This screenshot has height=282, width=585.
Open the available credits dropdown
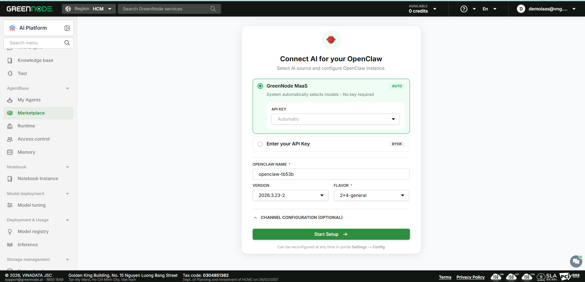(422, 9)
